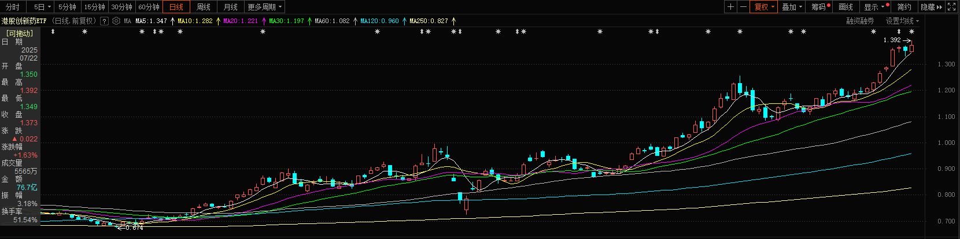Click the 开盘 1.350 opening price value
Image resolution: width=960 pixels, height=239 pixels.
tap(29, 74)
